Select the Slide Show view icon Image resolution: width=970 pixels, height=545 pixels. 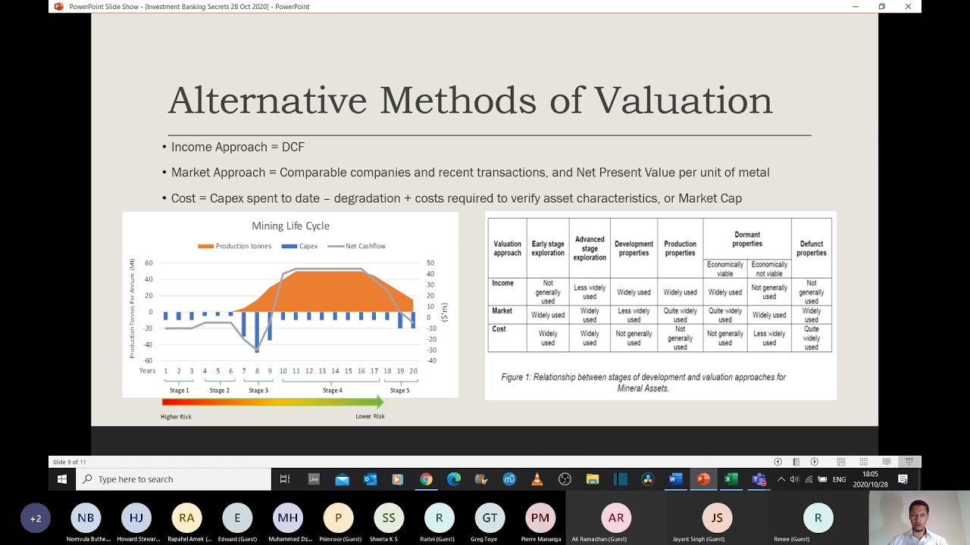click(x=909, y=462)
